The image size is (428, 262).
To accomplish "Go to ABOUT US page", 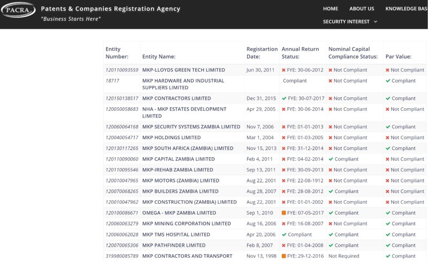I will (362, 9).
